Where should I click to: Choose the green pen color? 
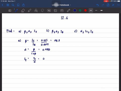tap(80, 10)
